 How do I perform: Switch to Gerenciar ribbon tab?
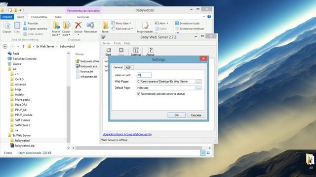coord(83,17)
